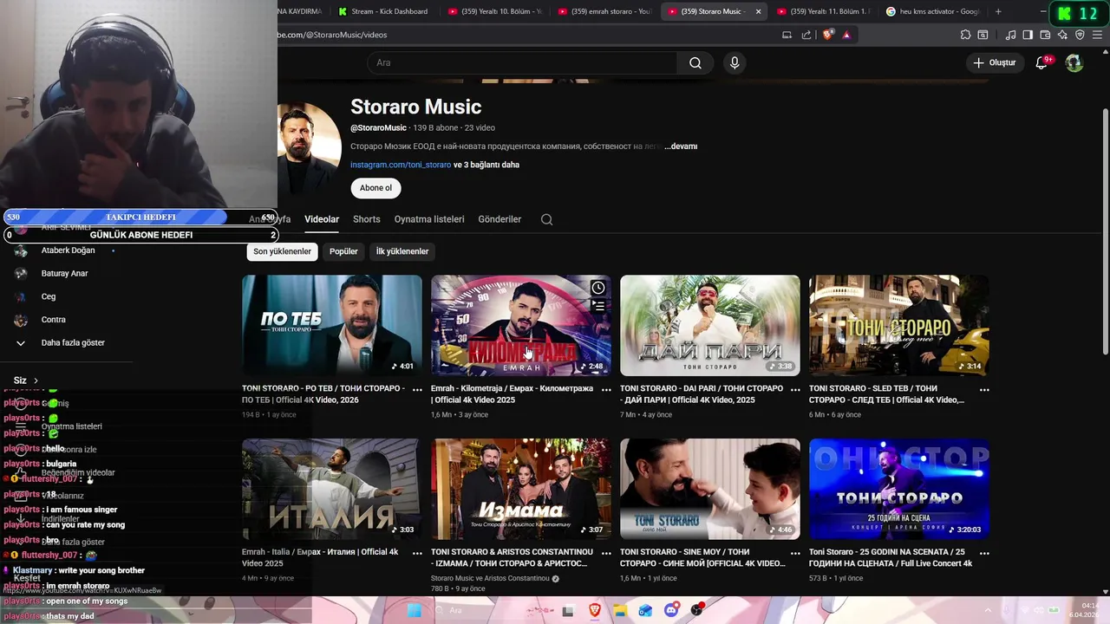Sort videos by Popüler chip
This screenshot has width=1110, height=624.
pyautogui.click(x=343, y=251)
